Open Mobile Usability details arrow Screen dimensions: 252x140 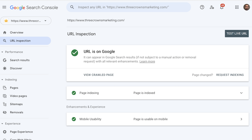[x=241, y=119]
